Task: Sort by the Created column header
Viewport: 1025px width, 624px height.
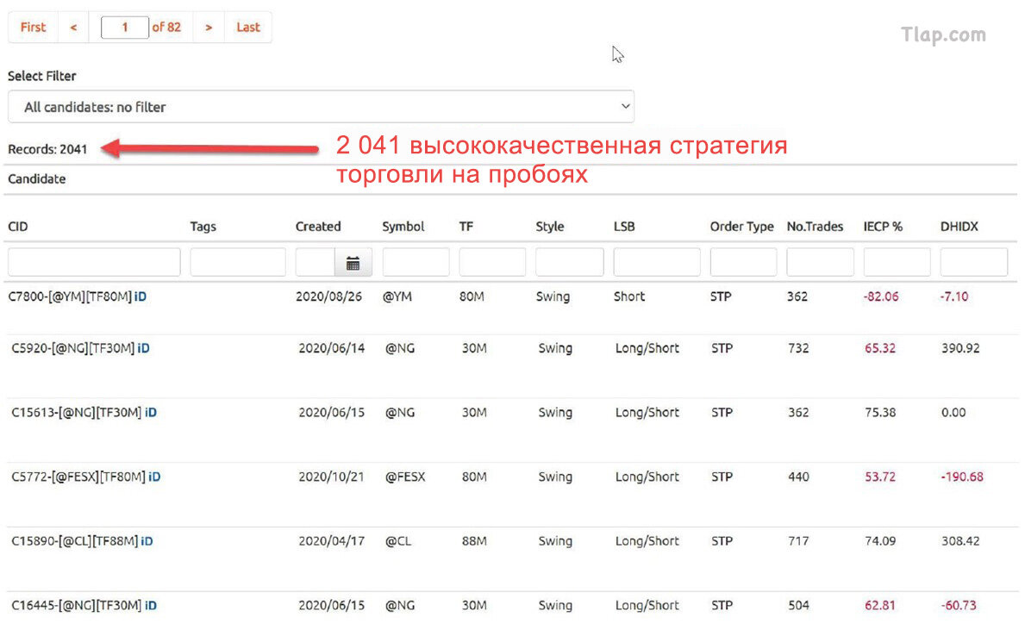Action: [x=318, y=227]
